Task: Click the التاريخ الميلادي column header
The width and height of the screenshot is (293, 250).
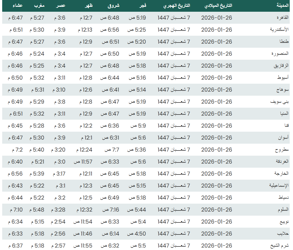Action: pos(218,6)
